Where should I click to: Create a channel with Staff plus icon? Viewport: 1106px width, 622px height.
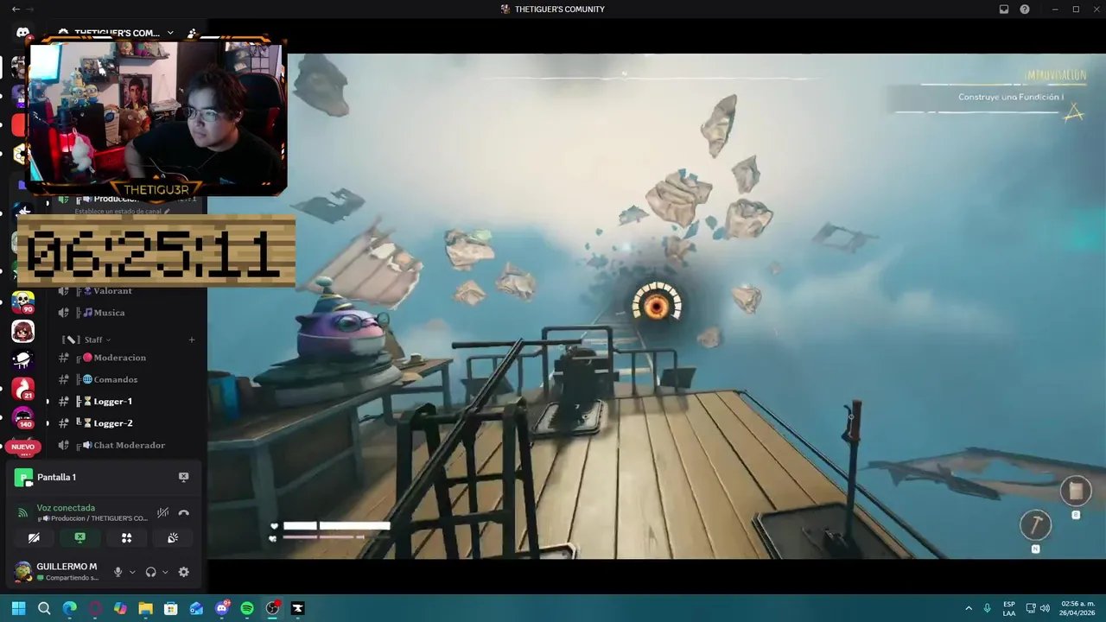click(x=192, y=340)
